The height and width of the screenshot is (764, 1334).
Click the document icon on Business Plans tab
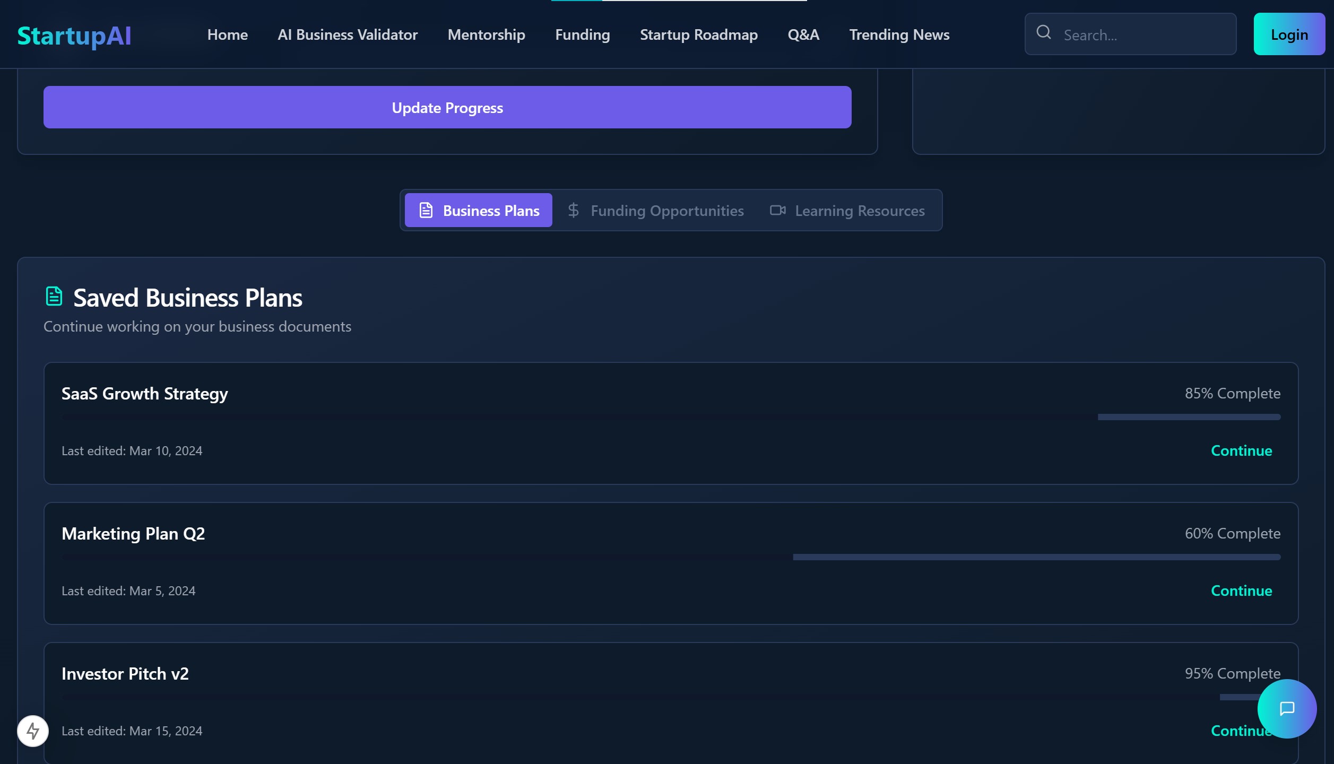pyautogui.click(x=426, y=210)
